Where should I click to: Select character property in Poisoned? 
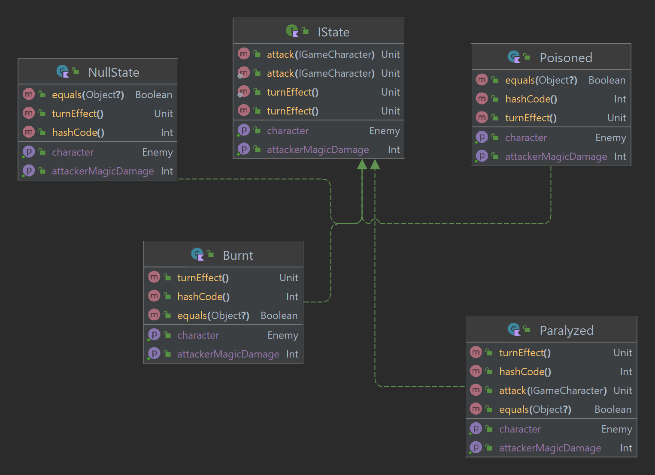(526, 138)
